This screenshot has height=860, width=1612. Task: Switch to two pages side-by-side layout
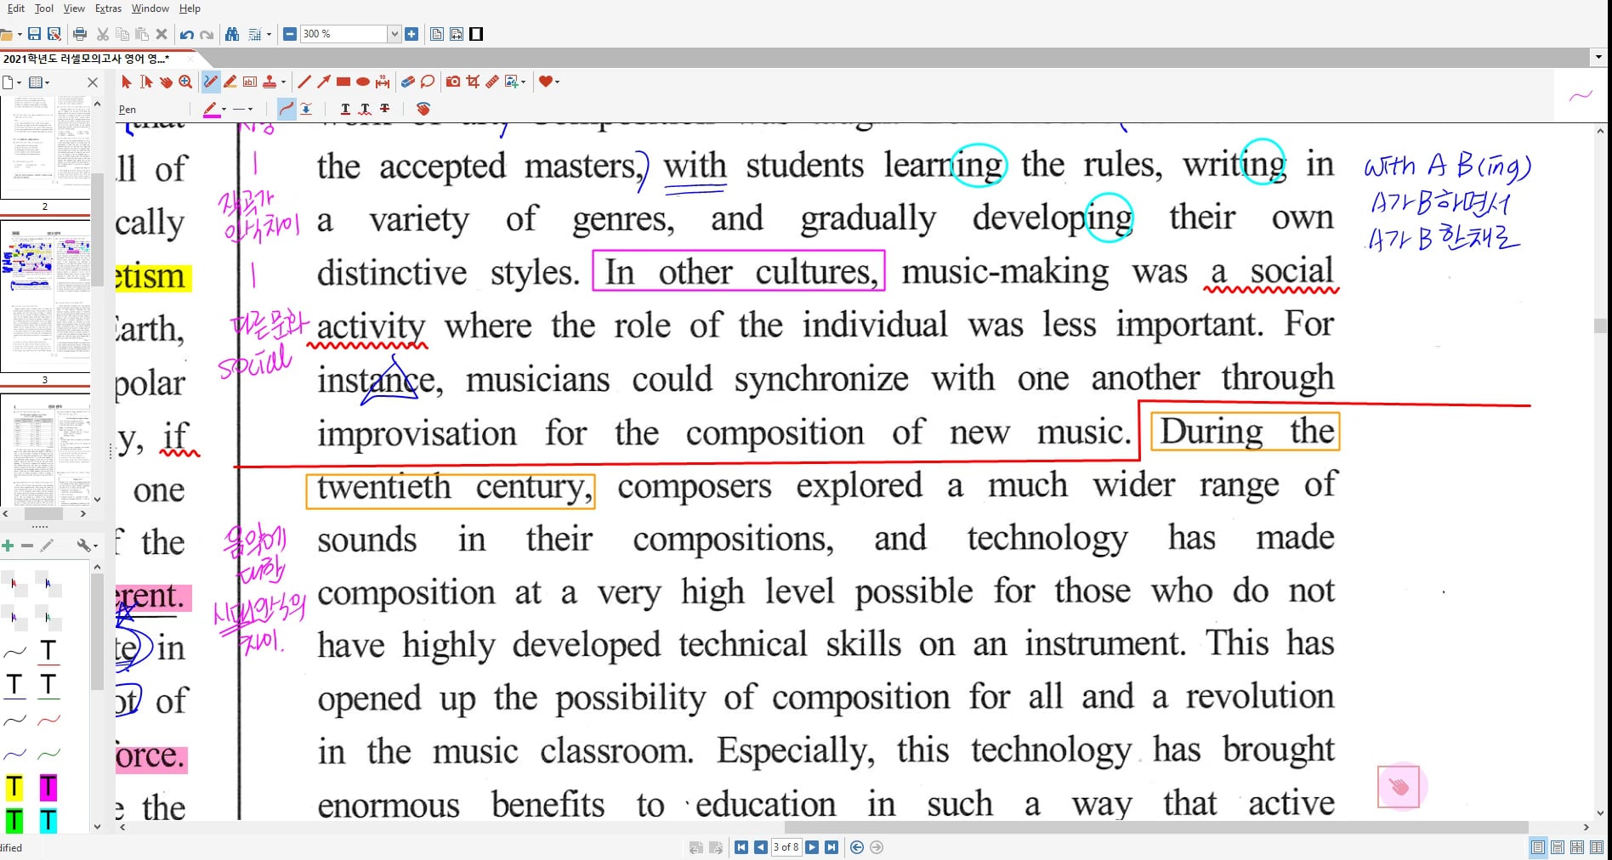[x=1597, y=847]
